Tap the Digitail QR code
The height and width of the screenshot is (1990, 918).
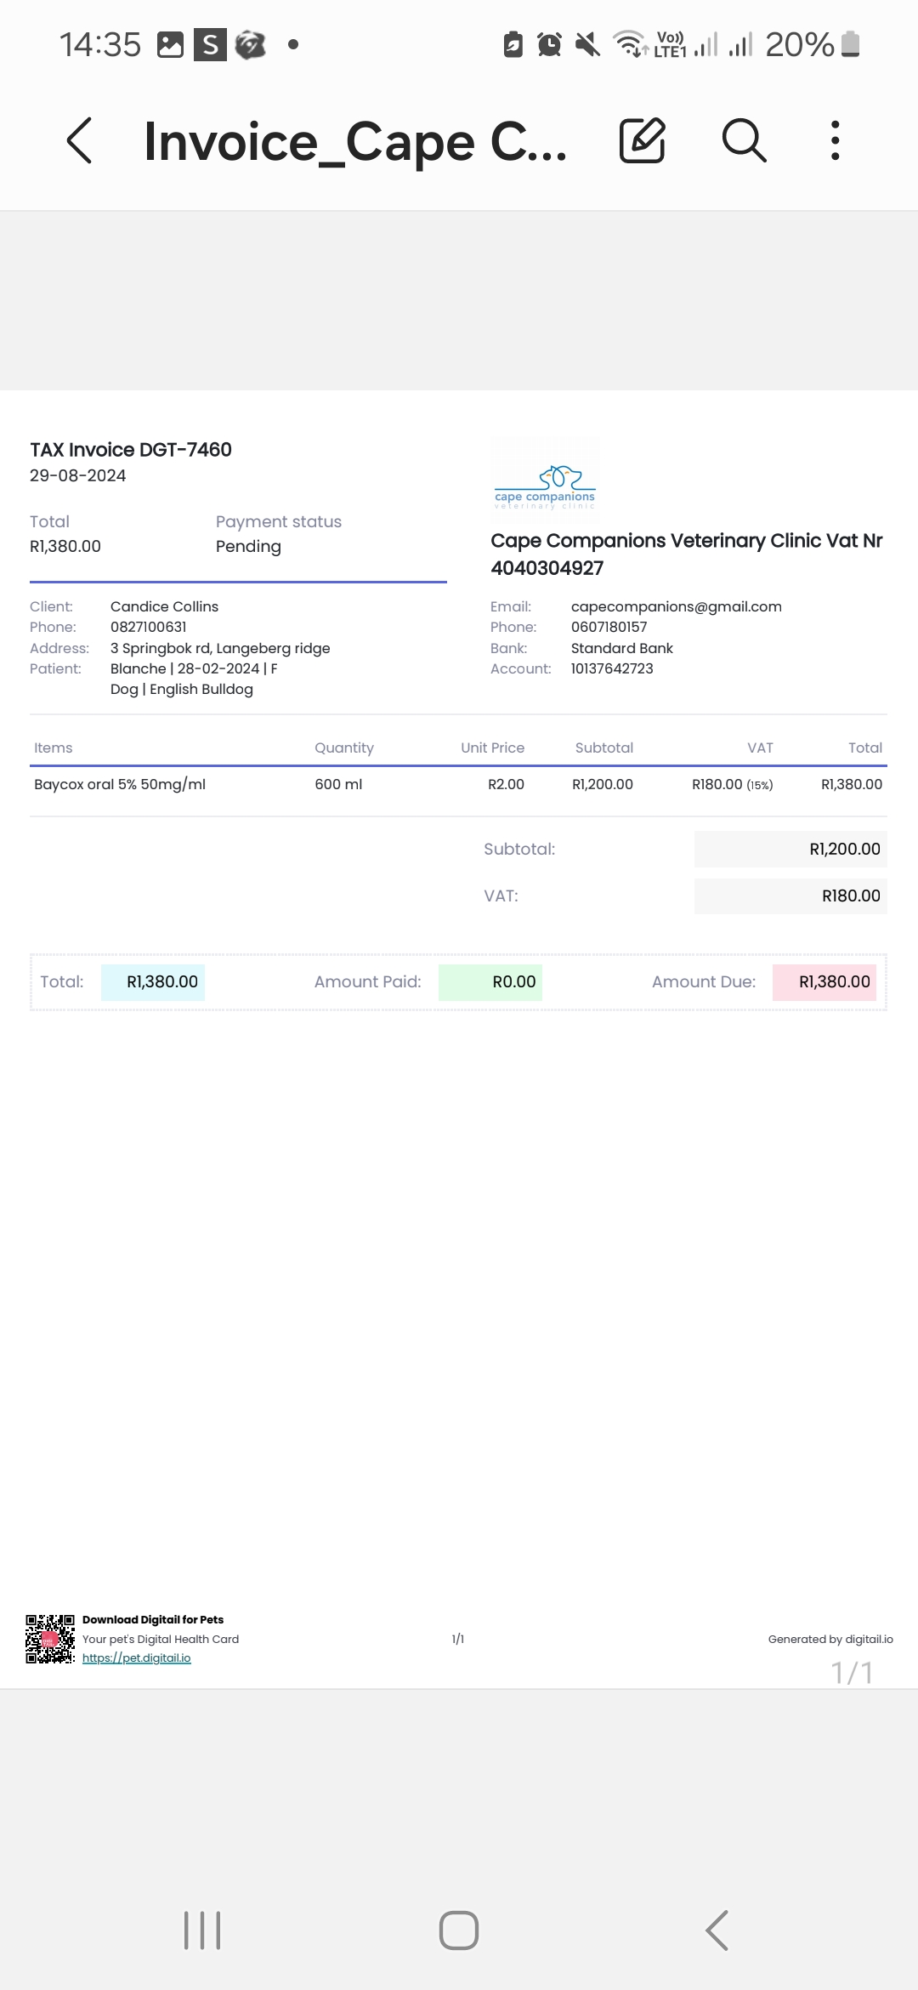(x=50, y=1639)
